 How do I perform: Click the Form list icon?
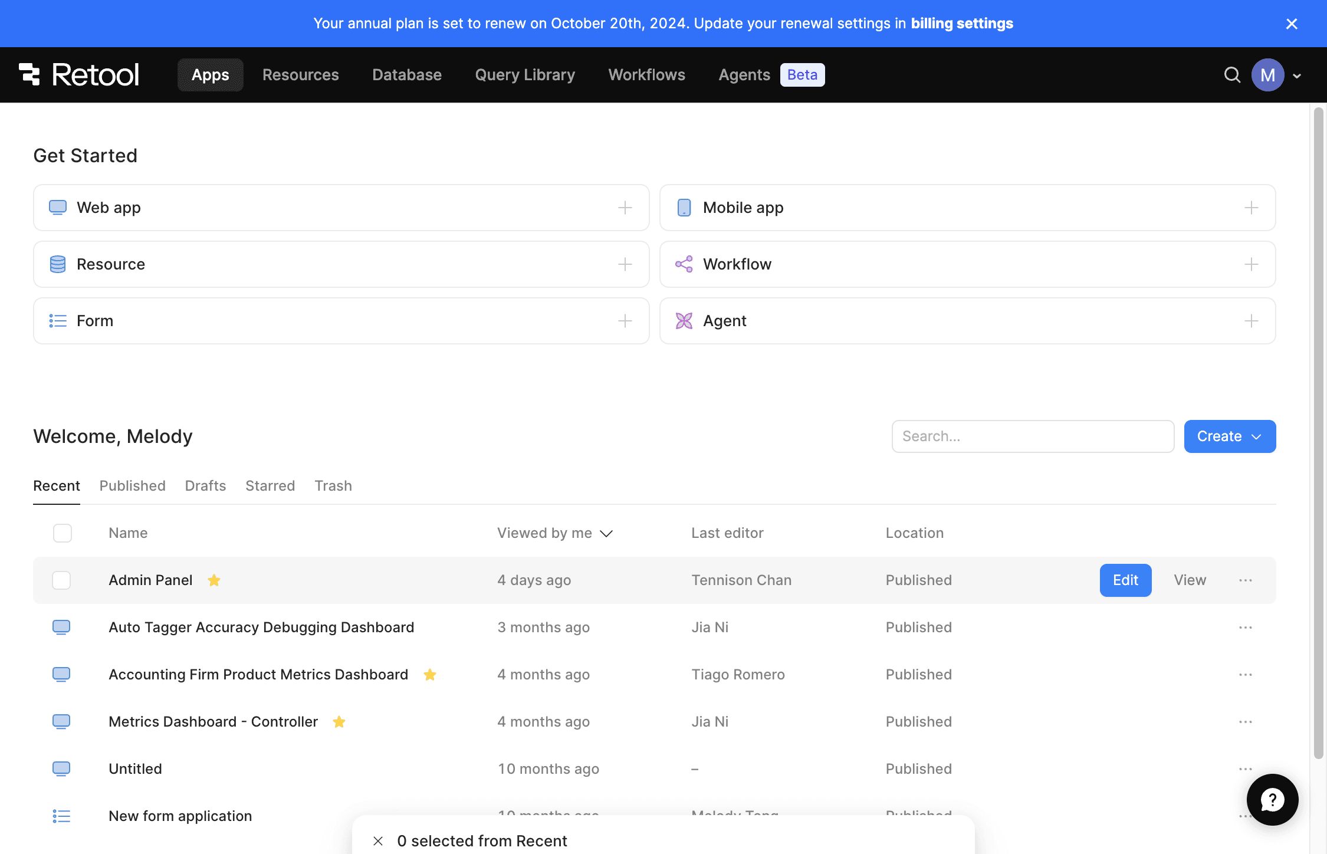tap(57, 321)
